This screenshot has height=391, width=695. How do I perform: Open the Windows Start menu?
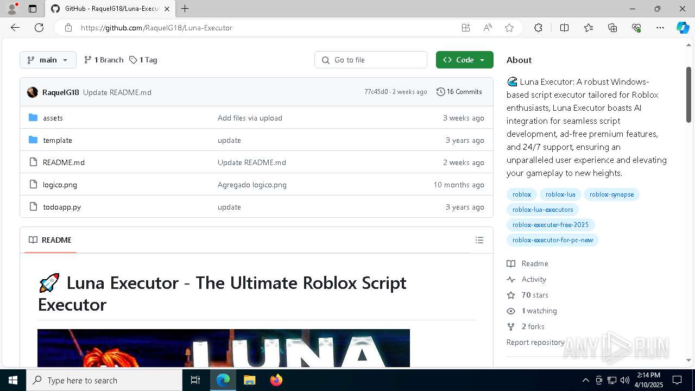click(x=13, y=380)
